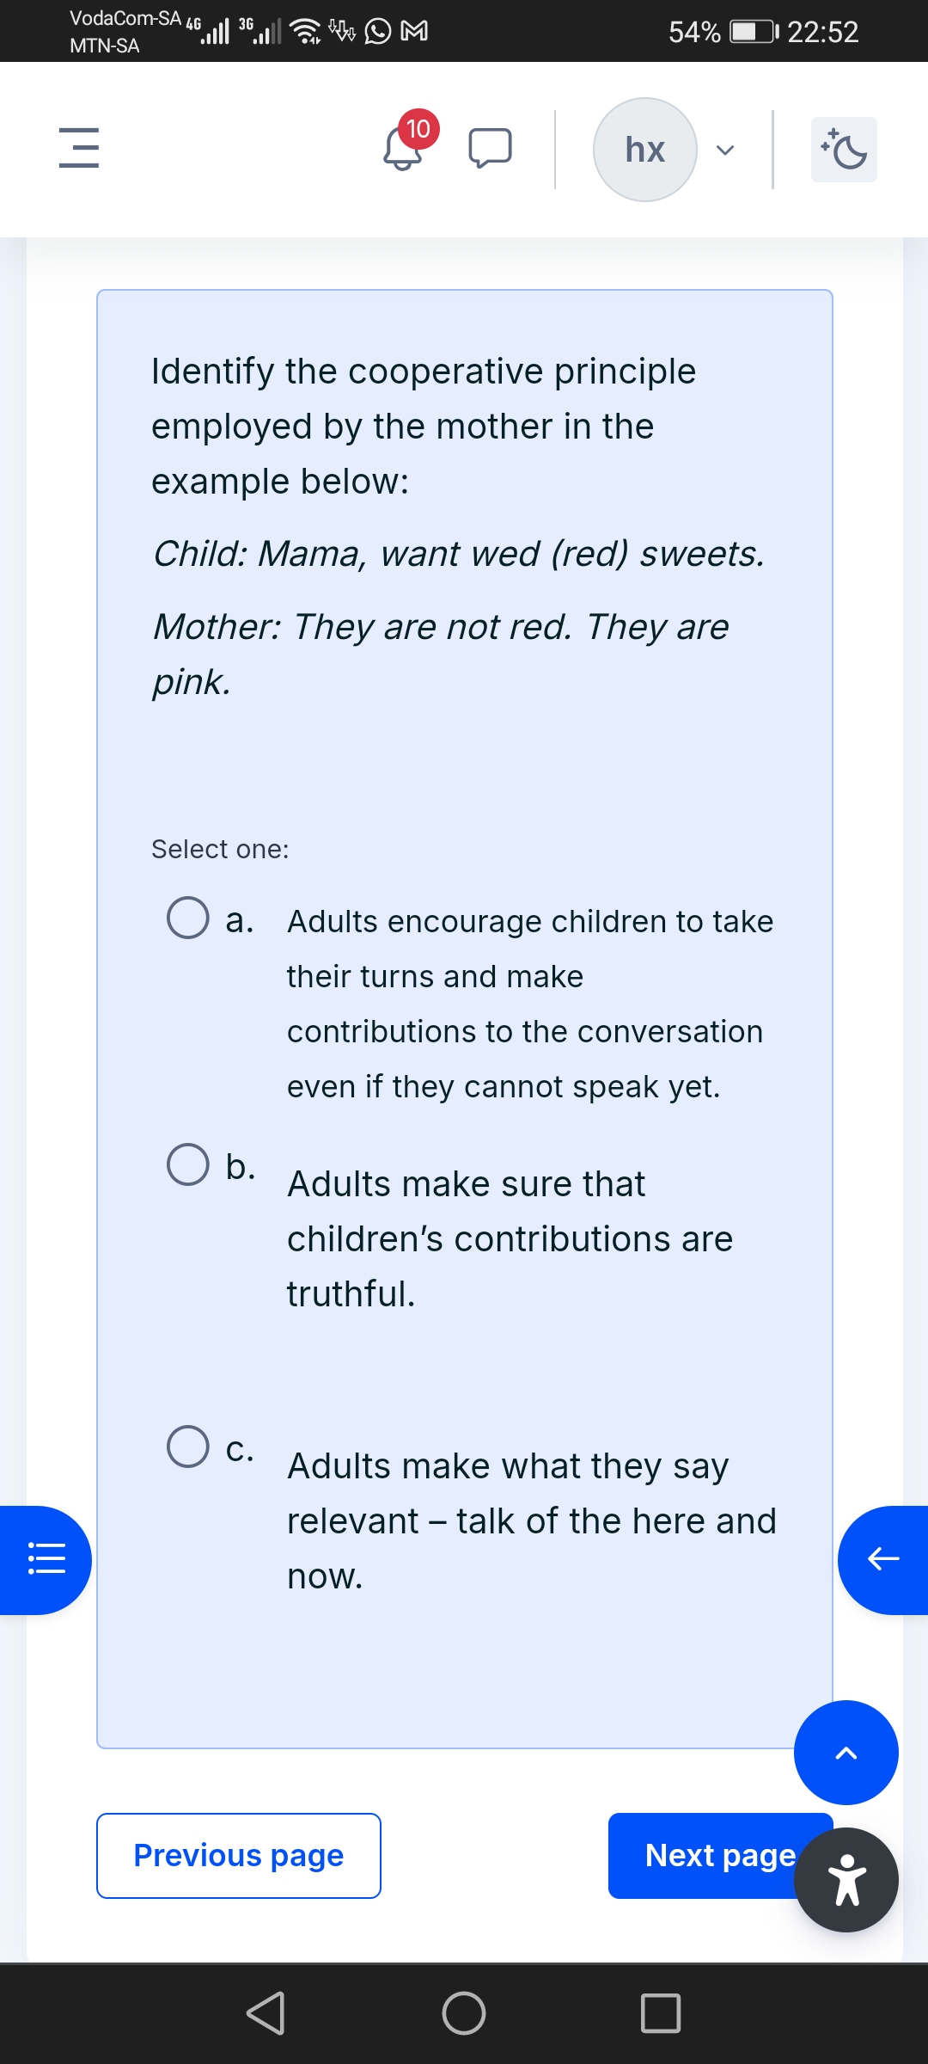Choose the 'contributions are truthful' answer text
Viewport: 928px width, 2064px height.
click(510, 1238)
